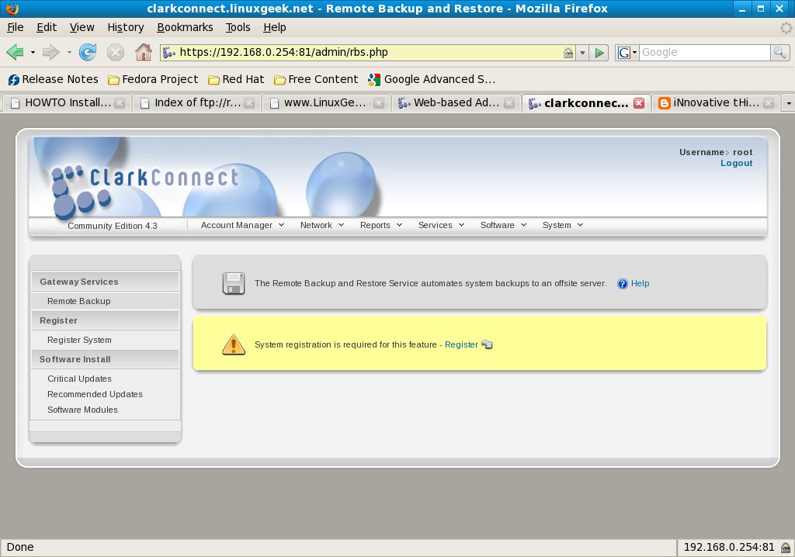Open the Back history dropdown arrow
The width and height of the screenshot is (795, 557).
[33, 52]
